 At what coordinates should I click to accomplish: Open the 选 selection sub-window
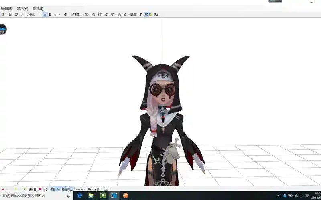[x=93, y=14]
